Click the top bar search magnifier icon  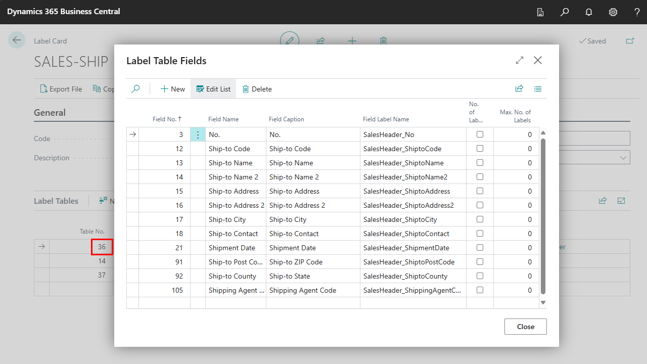pos(565,12)
